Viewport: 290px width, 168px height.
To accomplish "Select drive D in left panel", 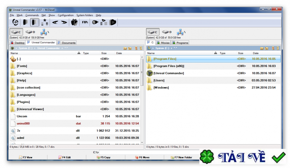I will click(x=30, y=32).
